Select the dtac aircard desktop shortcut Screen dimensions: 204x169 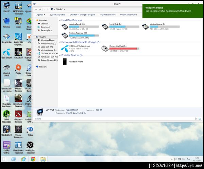coord(6,53)
